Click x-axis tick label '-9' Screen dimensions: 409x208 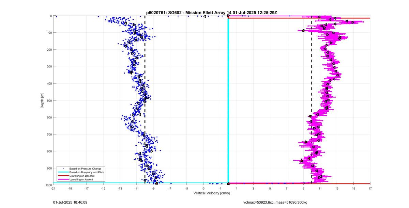tap(153, 188)
